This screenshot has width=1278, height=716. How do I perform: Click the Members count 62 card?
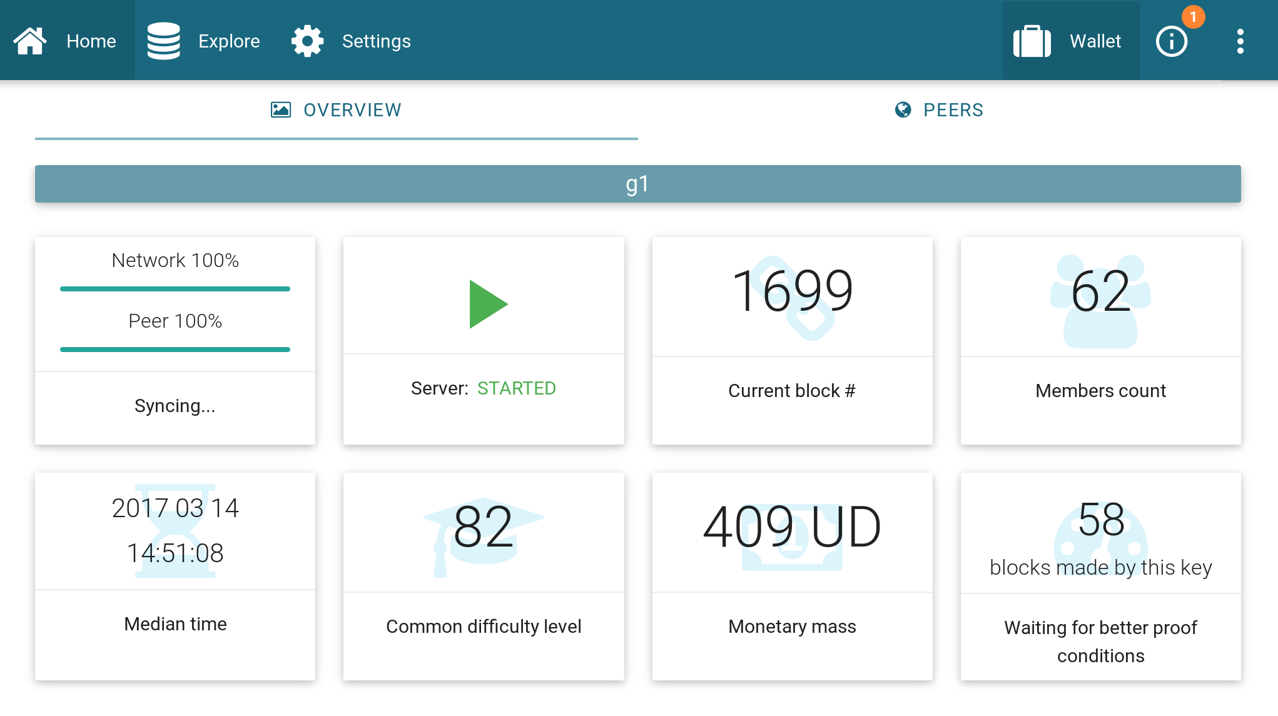tap(1100, 341)
